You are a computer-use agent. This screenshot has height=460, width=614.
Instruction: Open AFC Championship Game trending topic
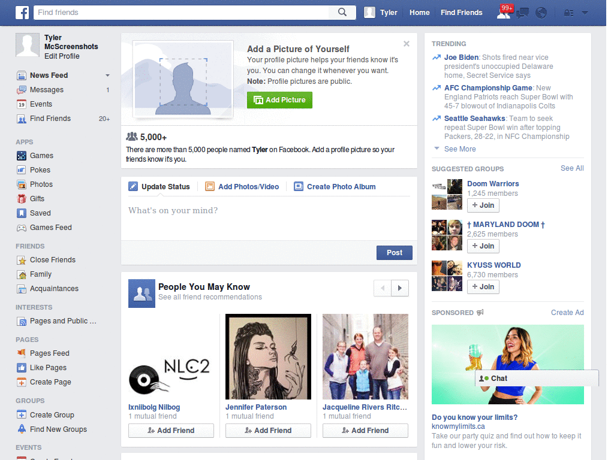(x=488, y=88)
